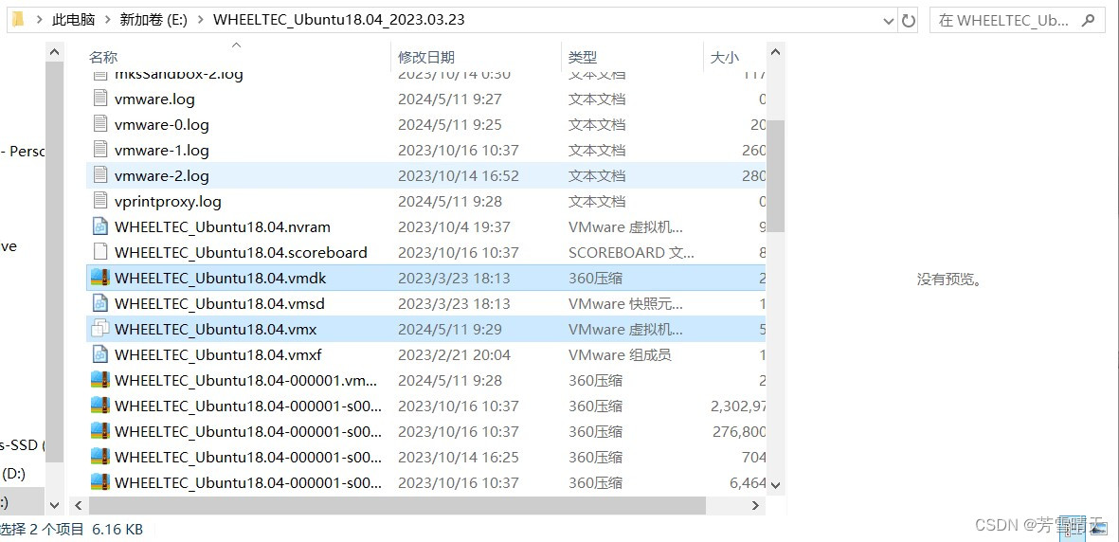Sort by the 大小 column header

click(724, 58)
